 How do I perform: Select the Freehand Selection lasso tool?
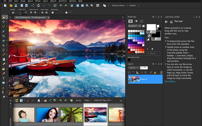tap(4, 26)
